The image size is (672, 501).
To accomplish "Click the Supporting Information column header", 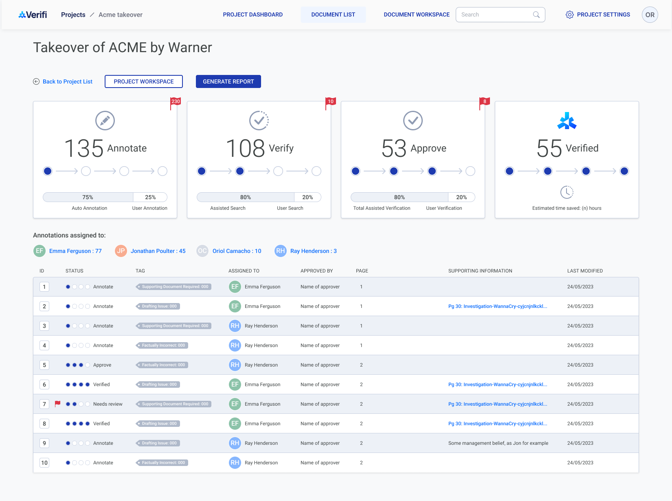I will coord(480,271).
